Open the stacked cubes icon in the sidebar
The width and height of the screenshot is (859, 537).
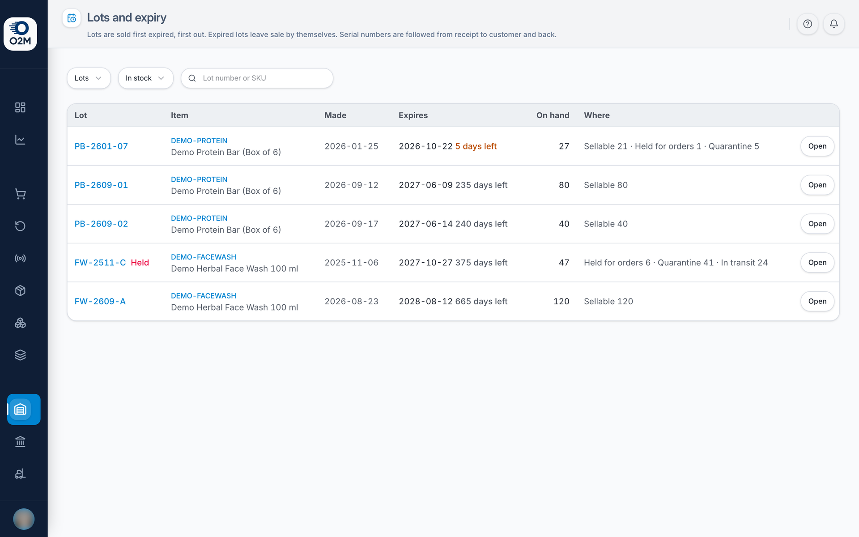20,323
